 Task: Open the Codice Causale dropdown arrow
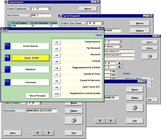point(40,103)
